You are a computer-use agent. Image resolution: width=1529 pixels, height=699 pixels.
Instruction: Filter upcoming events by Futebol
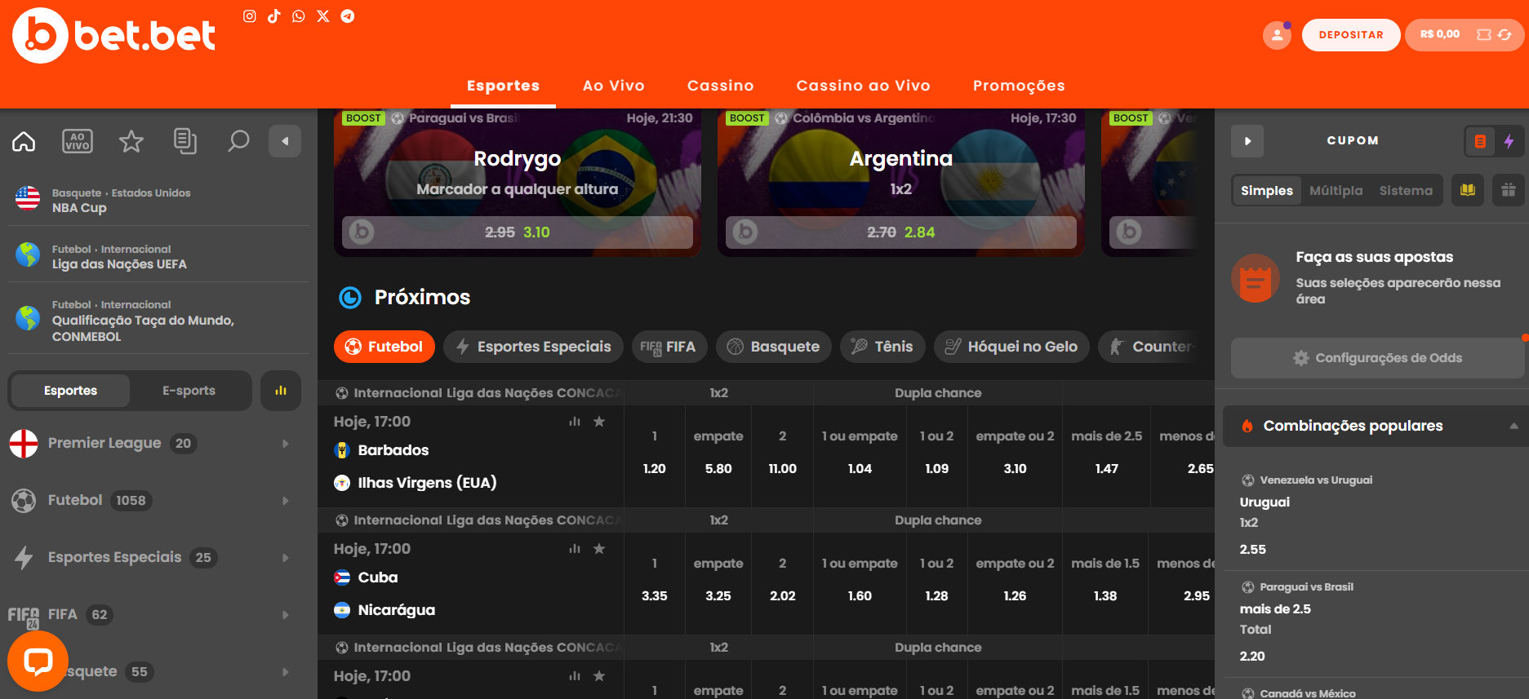(x=384, y=347)
